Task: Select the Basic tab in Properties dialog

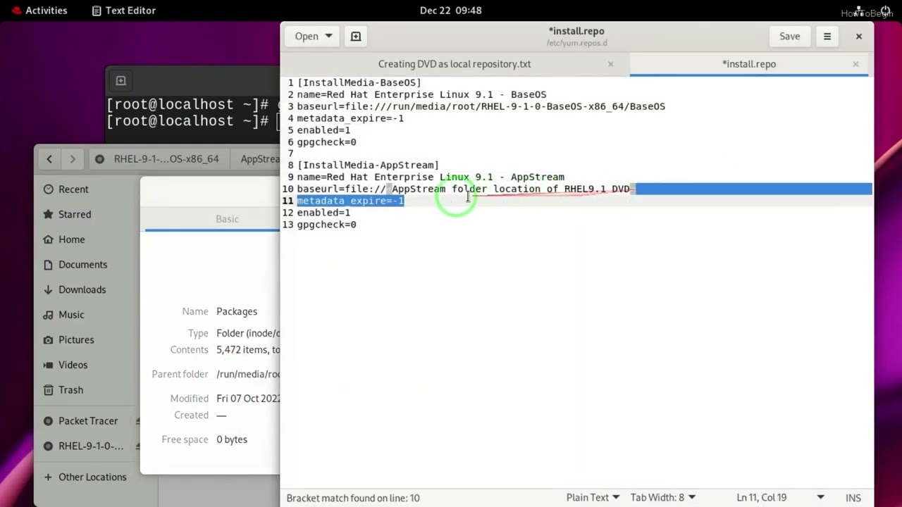Action: click(227, 219)
